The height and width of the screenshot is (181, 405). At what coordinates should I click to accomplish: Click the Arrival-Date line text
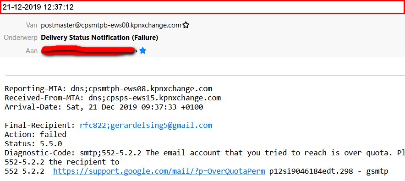point(104,107)
